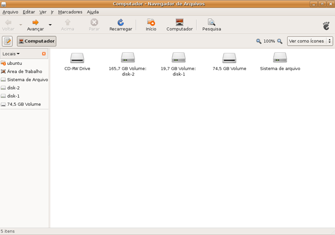Screen dimensions: 335x235
Task: Open the Arquivo menu
Action: click(10, 12)
